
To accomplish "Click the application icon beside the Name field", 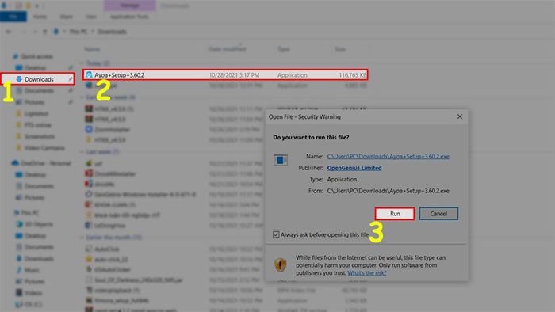I will point(281,160).
